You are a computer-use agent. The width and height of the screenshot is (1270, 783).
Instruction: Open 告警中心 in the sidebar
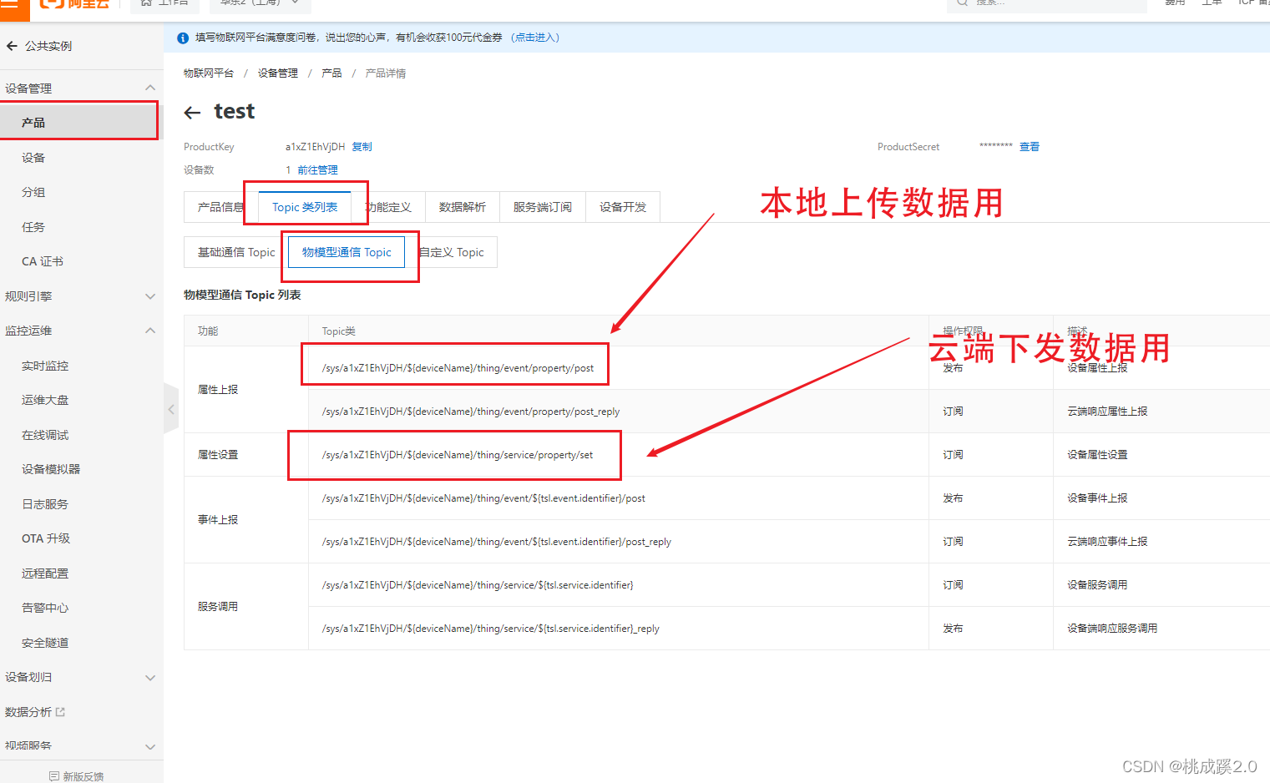(45, 608)
